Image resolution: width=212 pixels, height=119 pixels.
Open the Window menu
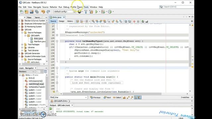(x=93, y=7)
